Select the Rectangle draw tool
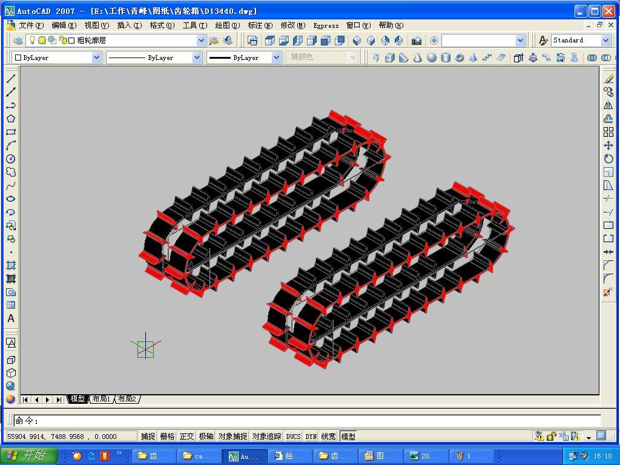Image resolution: width=620 pixels, height=465 pixels. [x=11, y=132]
